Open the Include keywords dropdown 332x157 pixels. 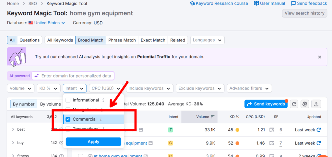149,88
